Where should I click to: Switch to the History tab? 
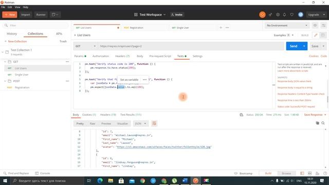pyautogui.click(x=12, y=34)
